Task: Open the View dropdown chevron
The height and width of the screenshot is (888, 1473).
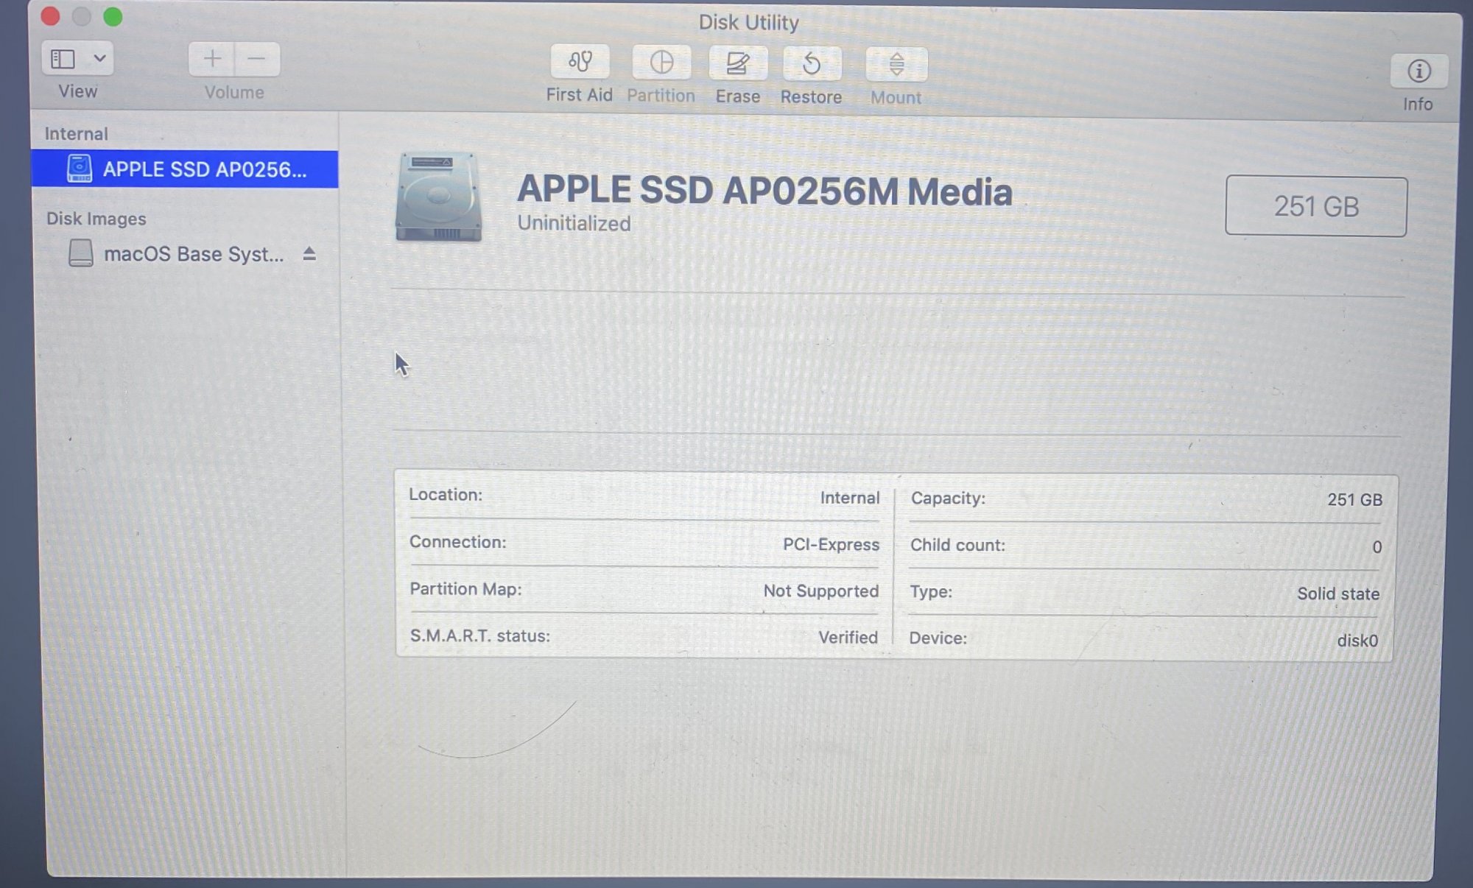Action: point(99,58)
